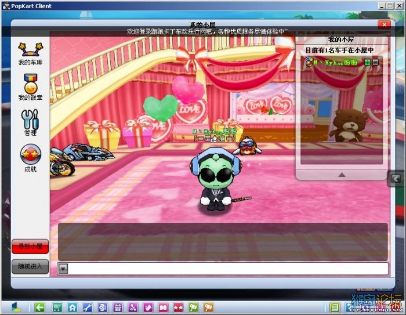This screenshot has height=315, width=406.
Task: Close the 我的小屋 window with red X
Action: (x=384, y=24)
